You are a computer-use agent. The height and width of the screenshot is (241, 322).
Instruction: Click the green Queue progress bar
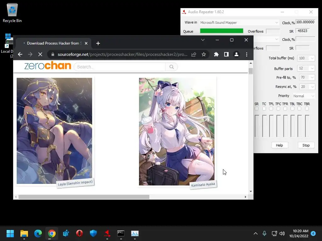[x=222, y=31]
